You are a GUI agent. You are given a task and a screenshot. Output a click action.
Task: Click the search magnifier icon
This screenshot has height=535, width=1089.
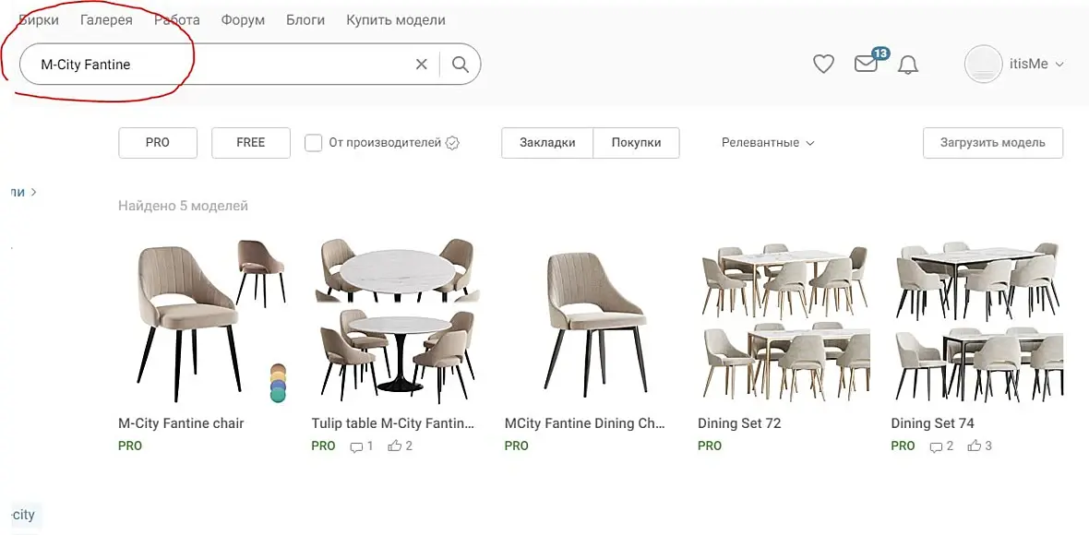pyautogui.click(x=461, y=65)
